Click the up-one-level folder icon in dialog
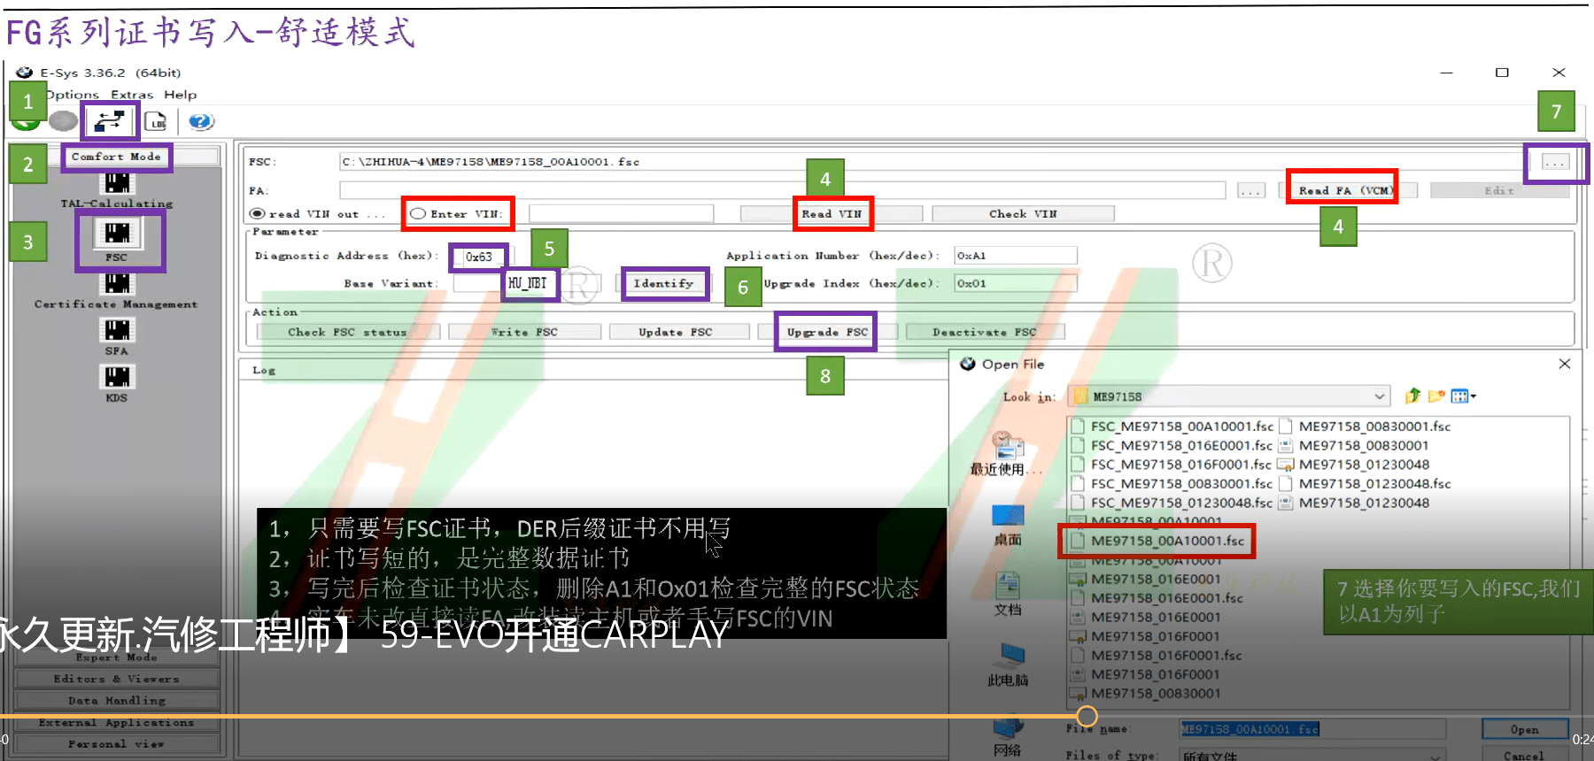The image size is (1594, 761). [x=1412, y=396]
